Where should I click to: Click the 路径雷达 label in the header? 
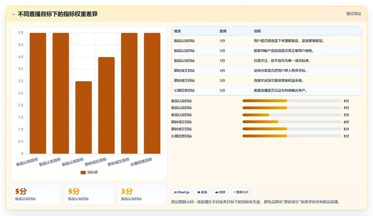click(x=354, y=14)
